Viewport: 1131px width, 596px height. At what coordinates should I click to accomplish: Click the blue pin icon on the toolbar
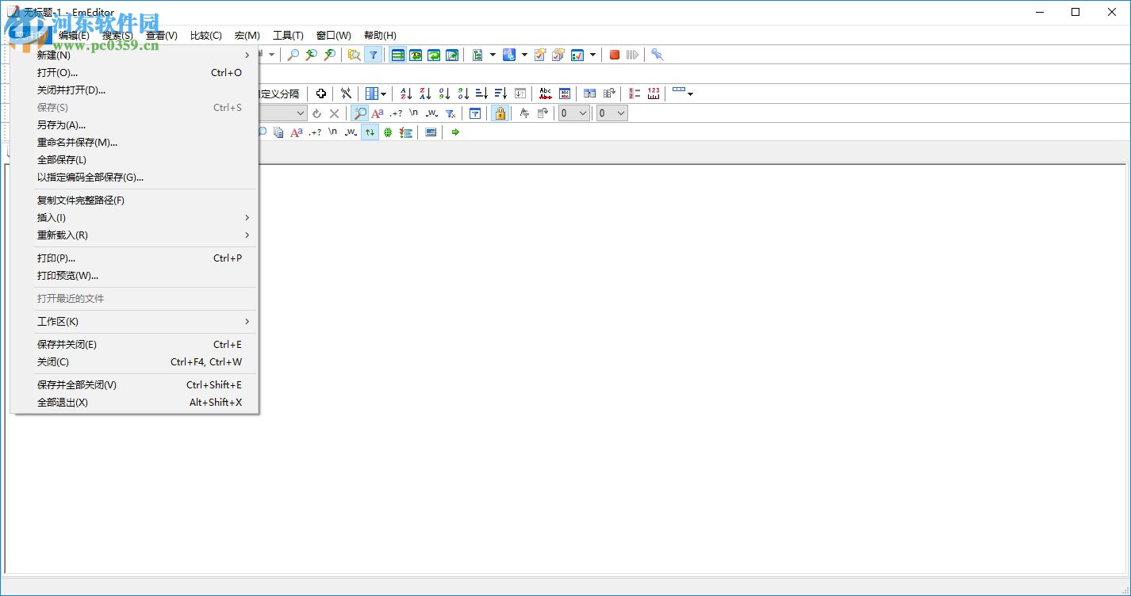(x=657, y=55)
